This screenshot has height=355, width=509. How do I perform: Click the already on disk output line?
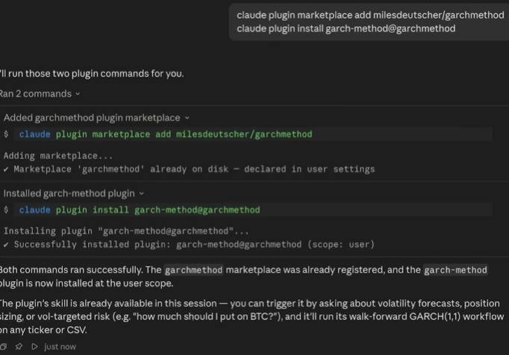click(x=189, y=169)
